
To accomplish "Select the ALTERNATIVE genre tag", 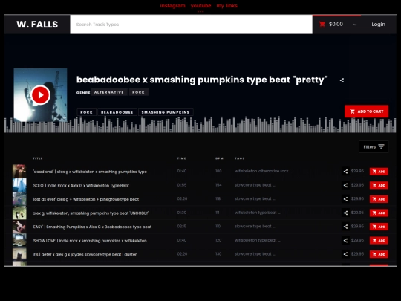I will (109, 92).
